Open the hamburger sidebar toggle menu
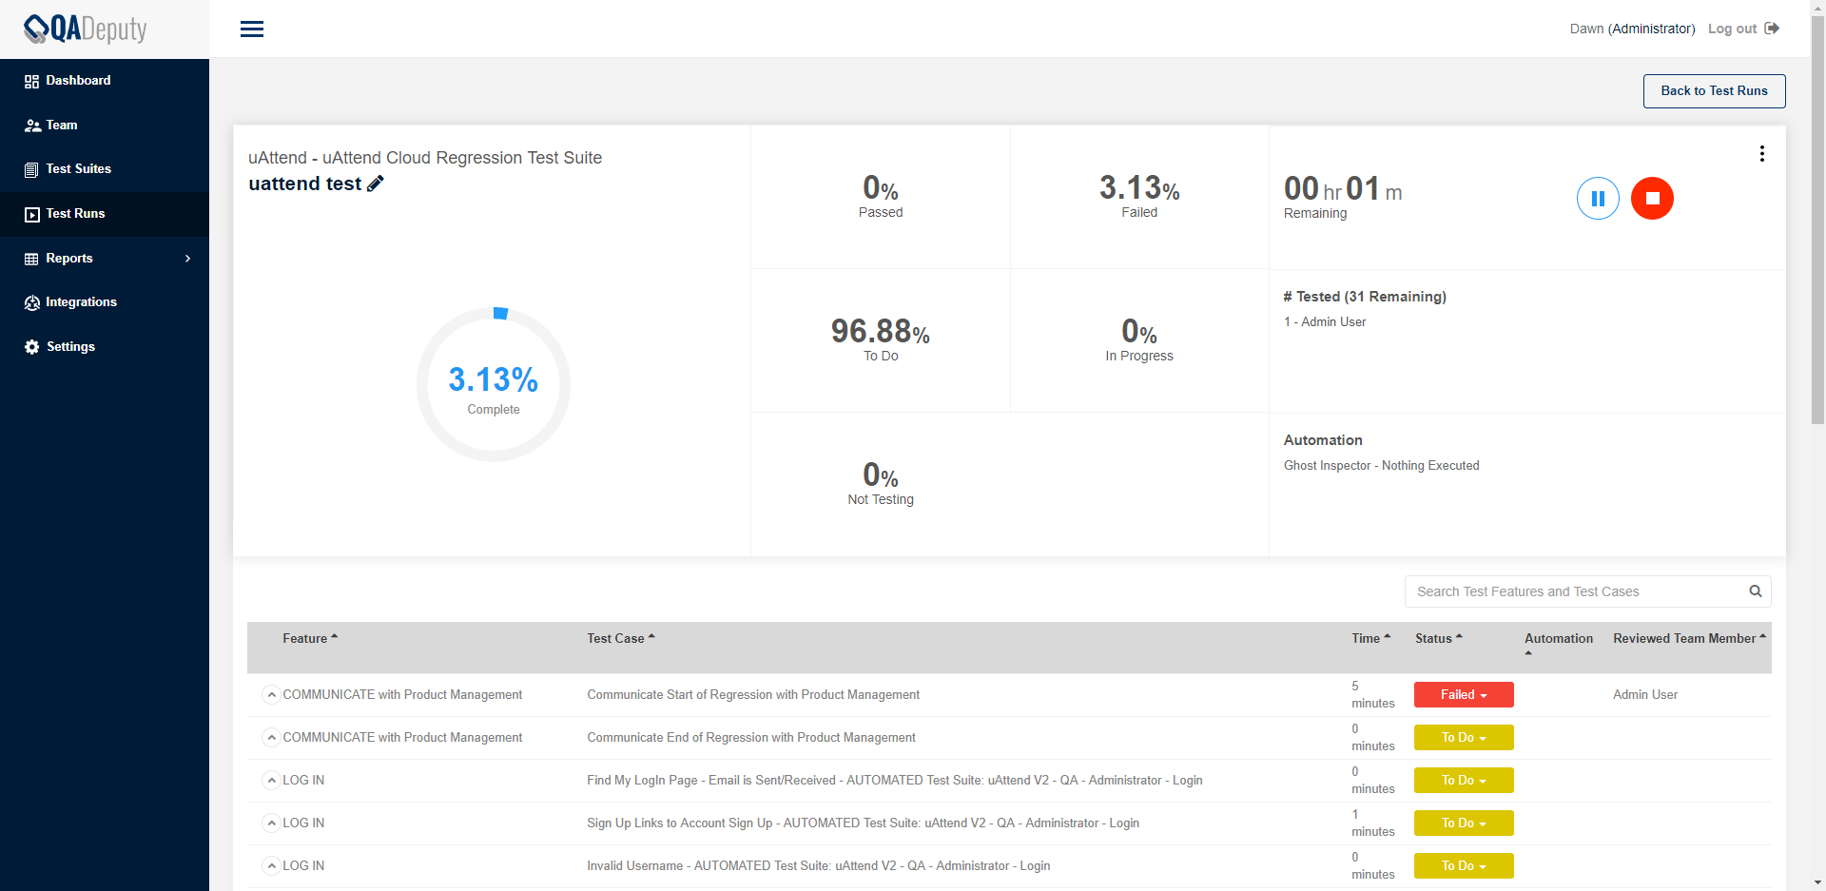1826x891 pixels. [252, 29]
